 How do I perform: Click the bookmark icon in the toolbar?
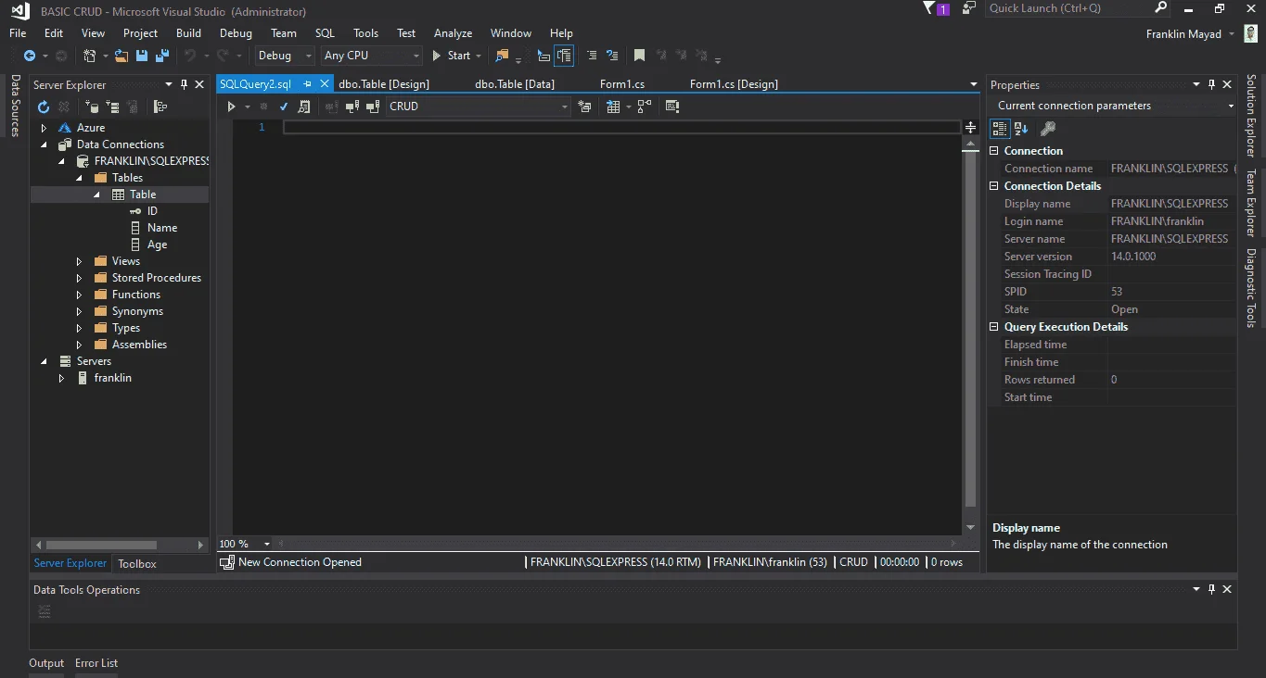coord(639,56)
